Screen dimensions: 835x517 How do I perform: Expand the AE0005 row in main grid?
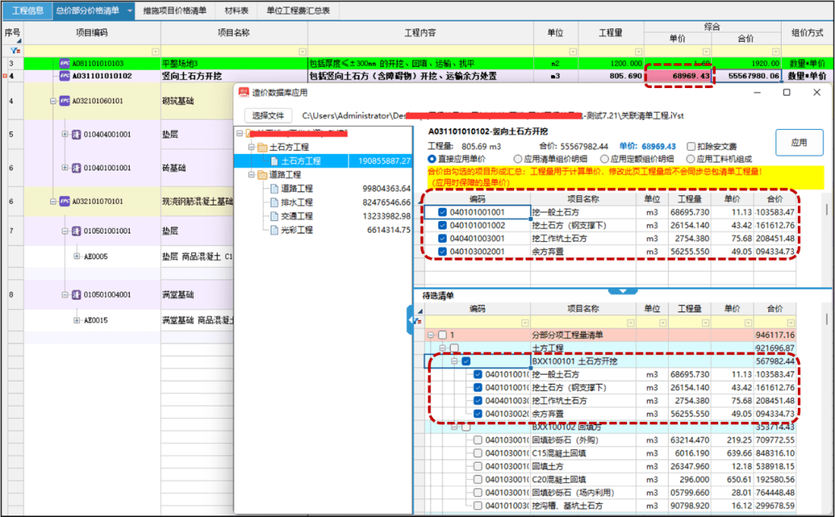pyautogui.click(x=77, y=257)
